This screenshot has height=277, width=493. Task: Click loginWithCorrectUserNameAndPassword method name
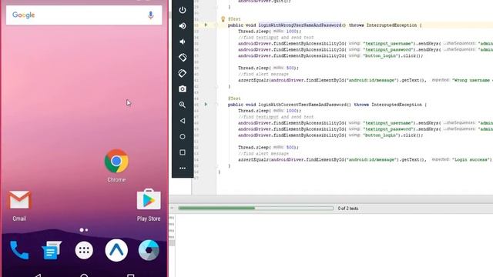pyautogui.click(x=302, y=105)
